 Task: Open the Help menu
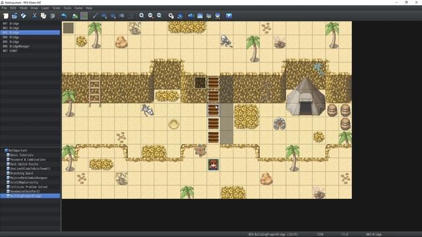tap(89, 8)
